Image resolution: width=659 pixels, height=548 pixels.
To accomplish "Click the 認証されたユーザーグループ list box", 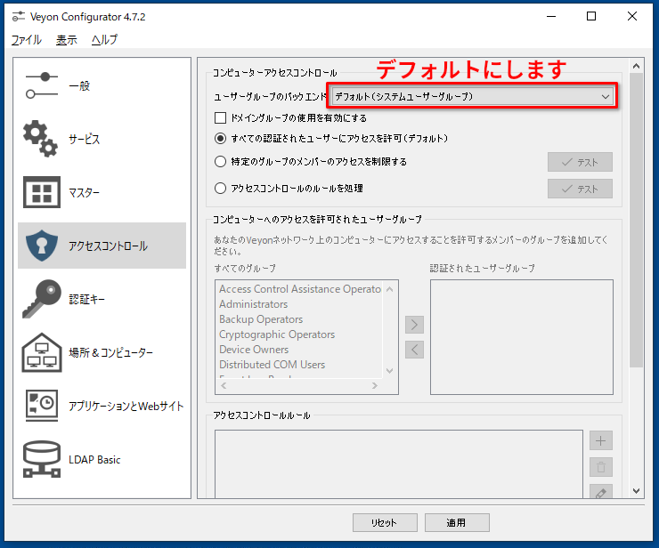I will pyautogui.click(x=522, y=337).
